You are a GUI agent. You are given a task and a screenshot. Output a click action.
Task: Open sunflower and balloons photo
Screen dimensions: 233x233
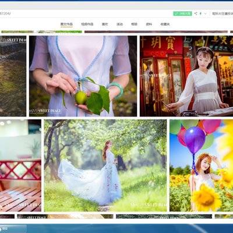[x=202, y=165]
